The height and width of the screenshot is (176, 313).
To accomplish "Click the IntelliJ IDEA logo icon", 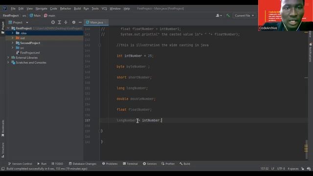I will coord(5,8).
